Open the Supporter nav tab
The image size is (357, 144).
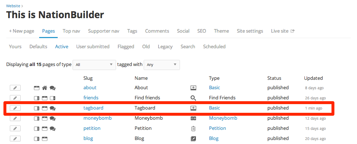104,31
